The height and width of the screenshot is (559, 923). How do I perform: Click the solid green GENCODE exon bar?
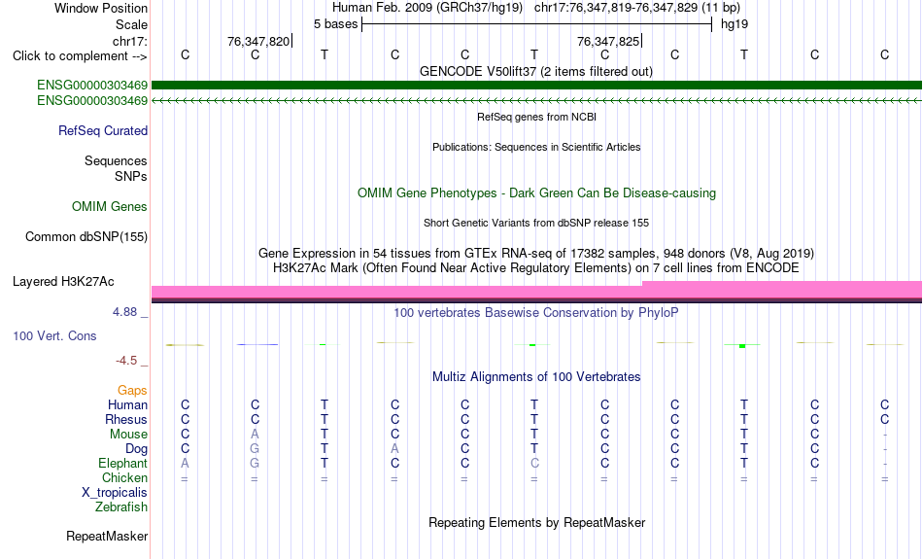536,85
